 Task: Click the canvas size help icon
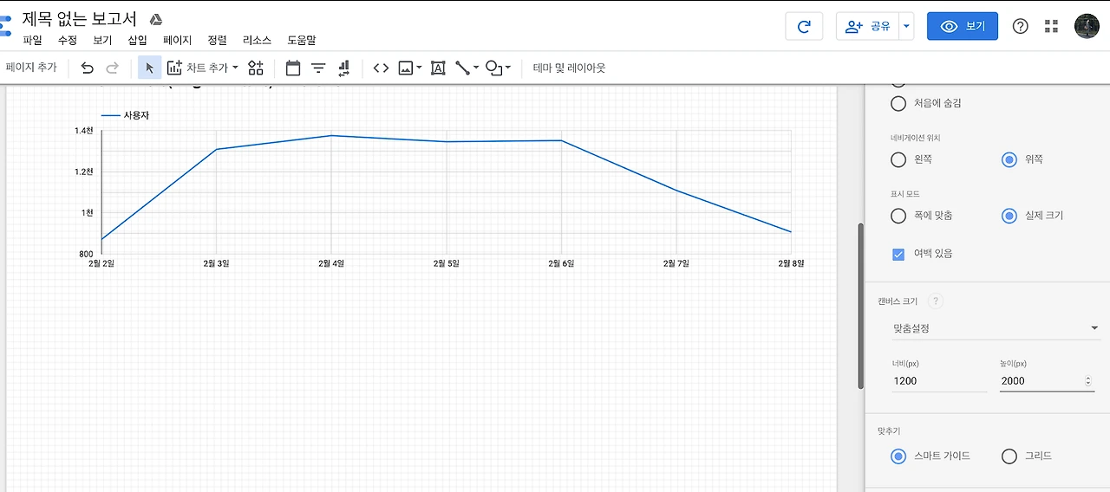tap(935, 301)
